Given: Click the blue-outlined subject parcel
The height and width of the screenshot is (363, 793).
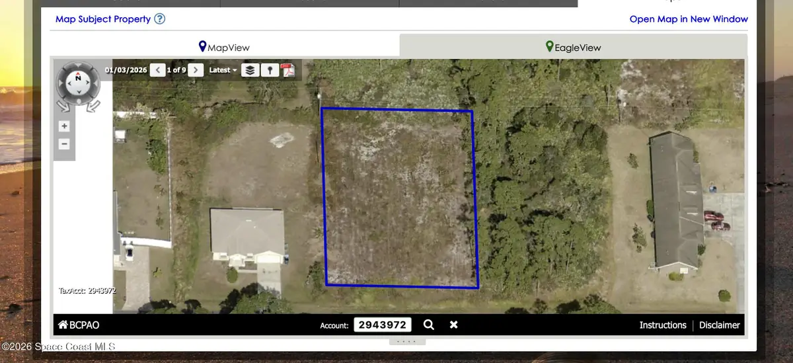Looking at the screenshot, I should (400, 198).
